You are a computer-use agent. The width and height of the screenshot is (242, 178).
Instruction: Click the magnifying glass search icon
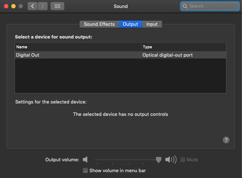click(185, 6)
